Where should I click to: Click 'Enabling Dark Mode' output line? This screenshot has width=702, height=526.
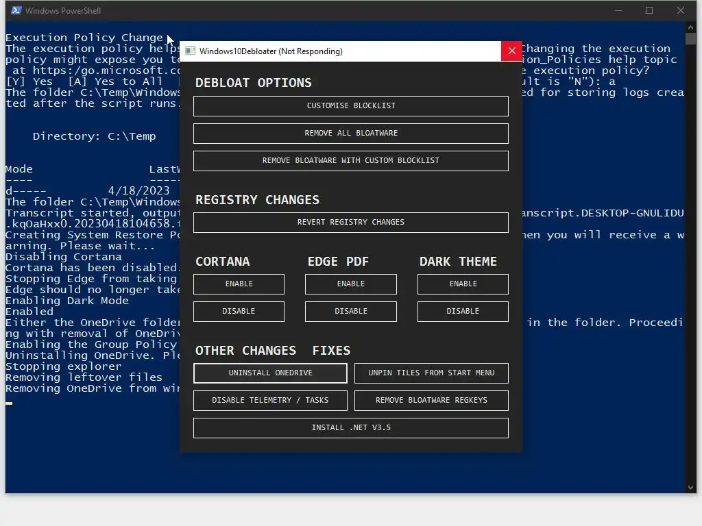coord(67,301)
